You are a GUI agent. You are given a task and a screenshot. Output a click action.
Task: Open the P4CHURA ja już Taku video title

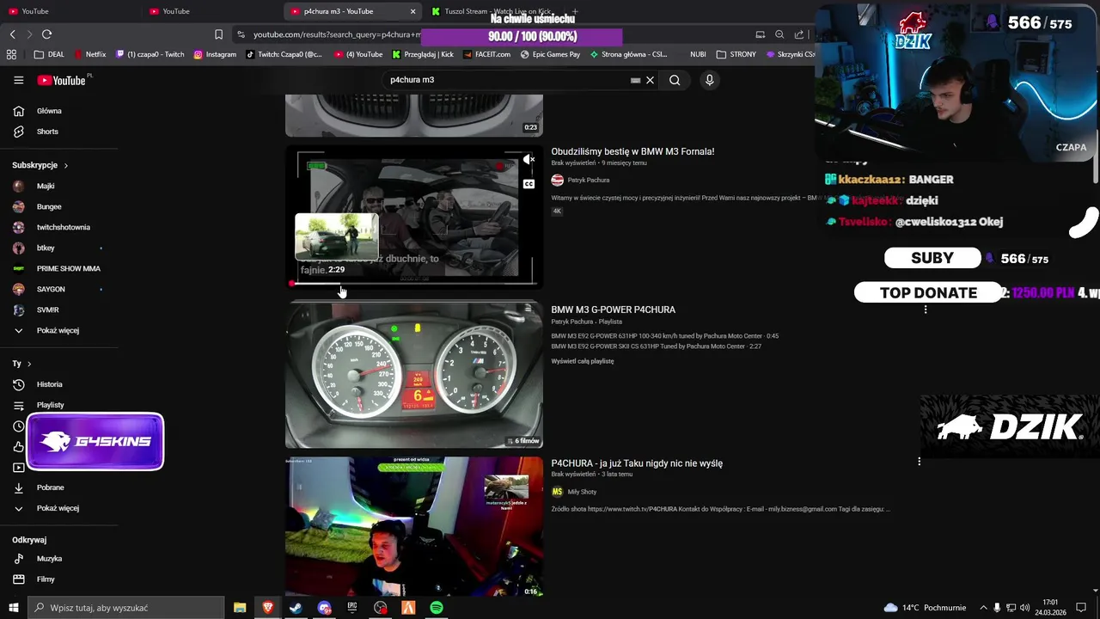[x=637, y=463]
